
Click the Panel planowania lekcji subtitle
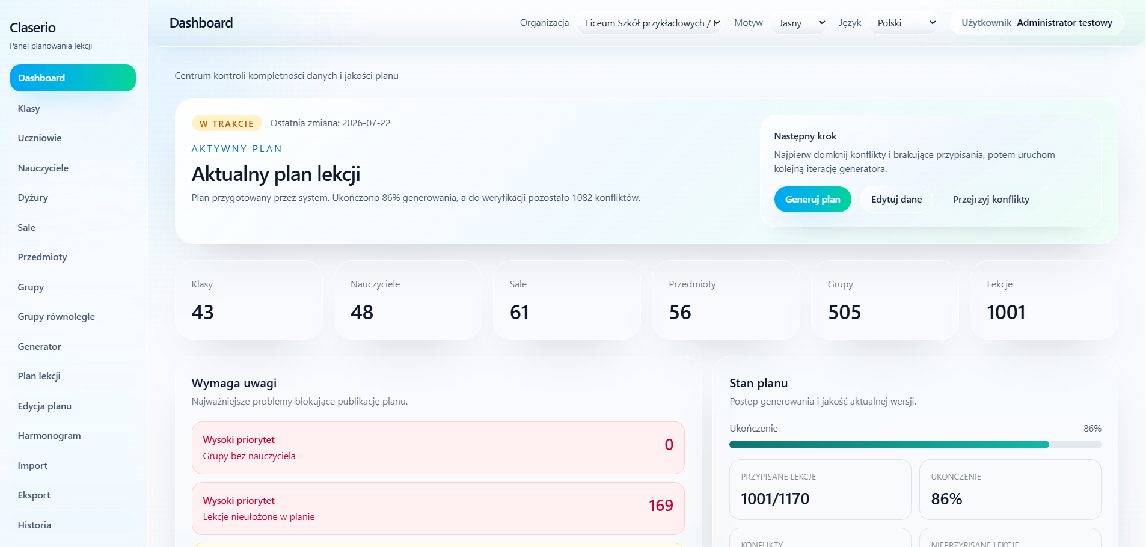tap(51, 46)
